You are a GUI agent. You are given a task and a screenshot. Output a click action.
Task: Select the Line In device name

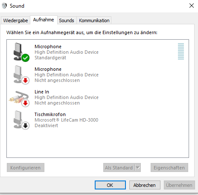tap(42, 92)
